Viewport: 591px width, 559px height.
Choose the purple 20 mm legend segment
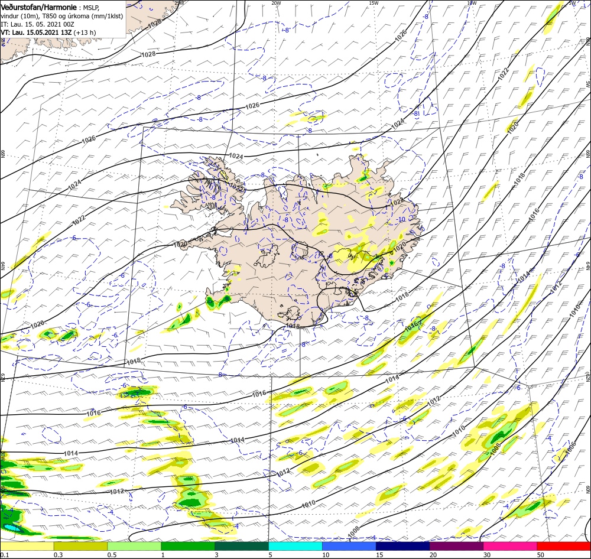(456, 546)
